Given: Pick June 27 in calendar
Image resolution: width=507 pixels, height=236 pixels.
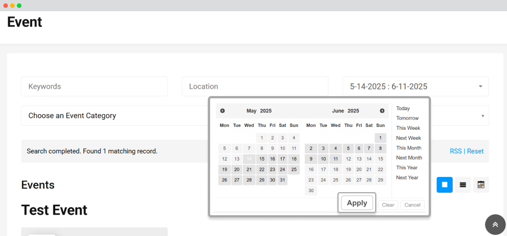Looking at the screenshot, I should (359, 180).
